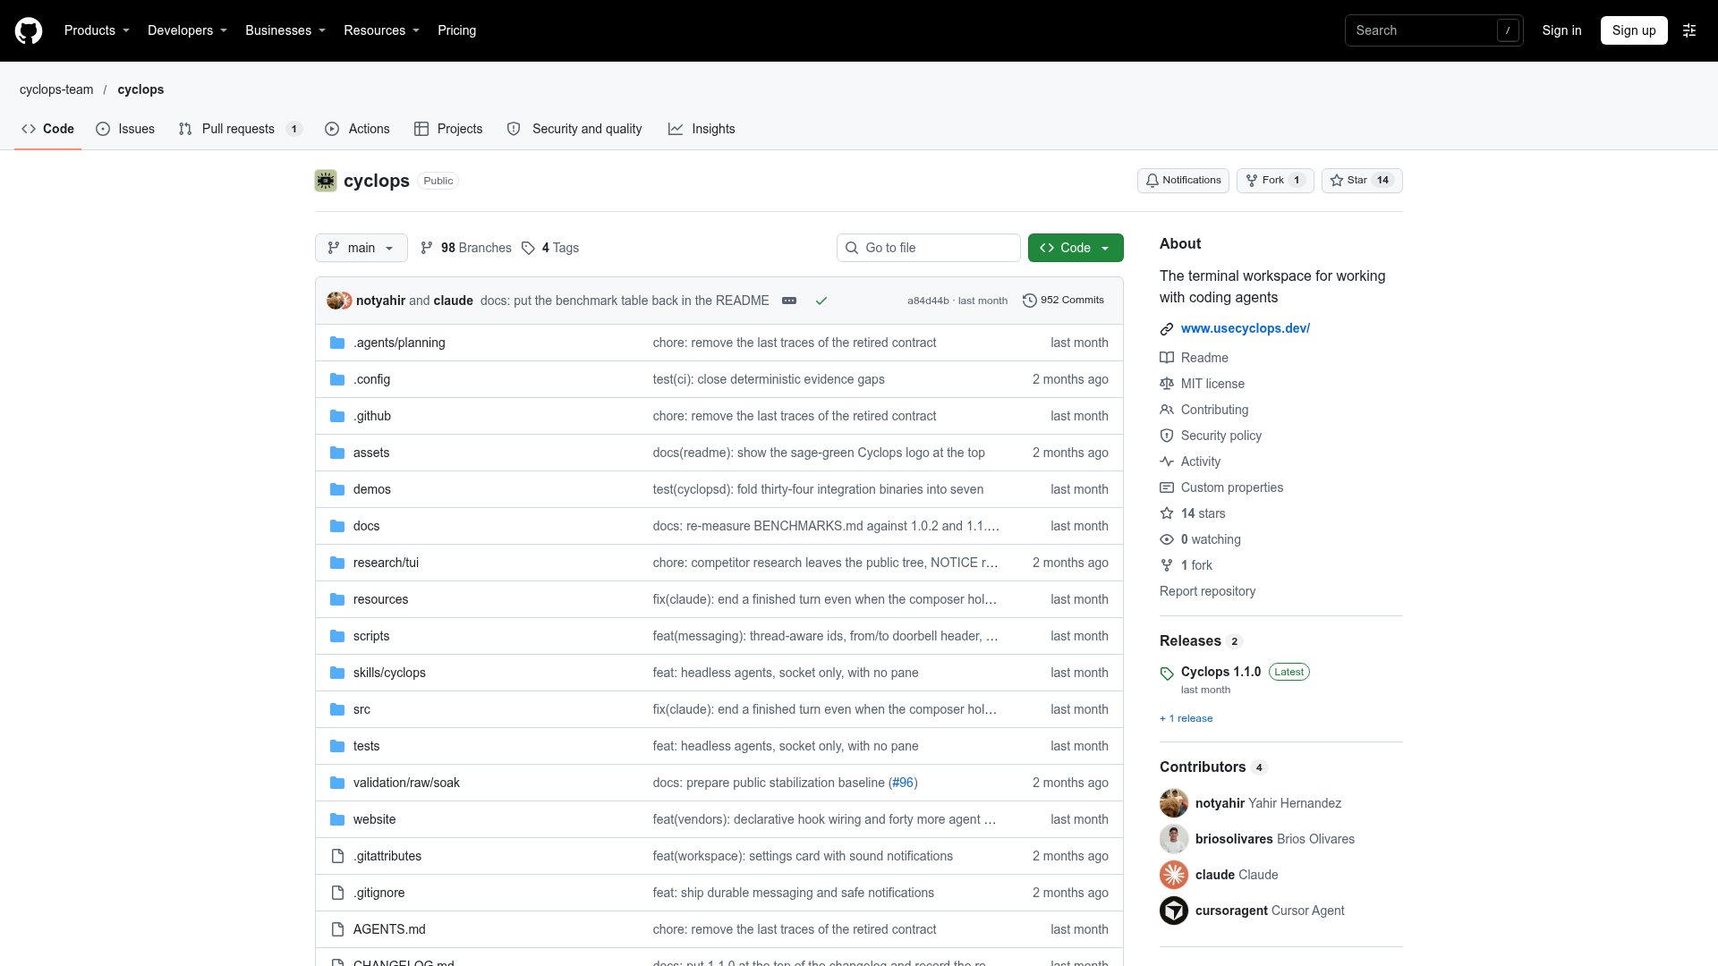This screenshot has width=1718, height=966.
Task: Expand the Businesses menu
Action: [x=285, y=30]
